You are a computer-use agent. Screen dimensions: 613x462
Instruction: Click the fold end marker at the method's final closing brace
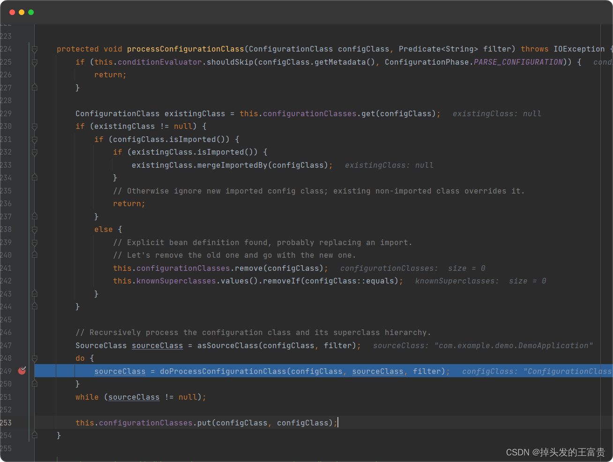point(35,435)
